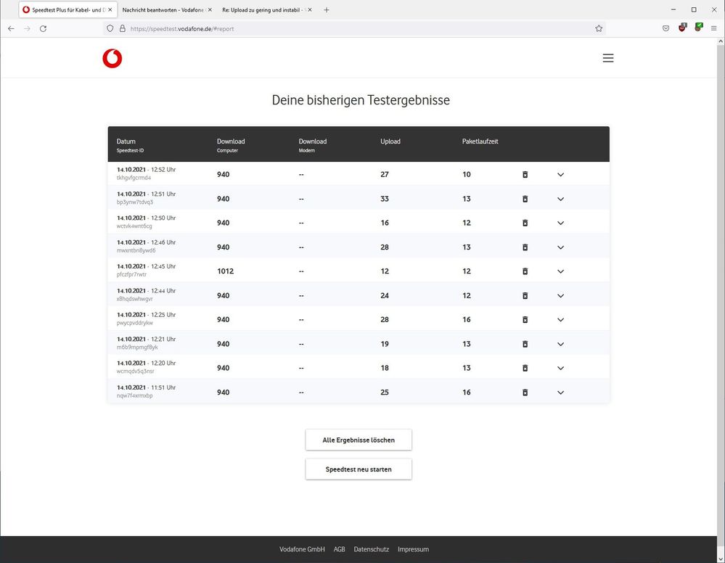Open a new browser tab
The height and width of the screenshot is (563, 725).
[x=327, y=9]
